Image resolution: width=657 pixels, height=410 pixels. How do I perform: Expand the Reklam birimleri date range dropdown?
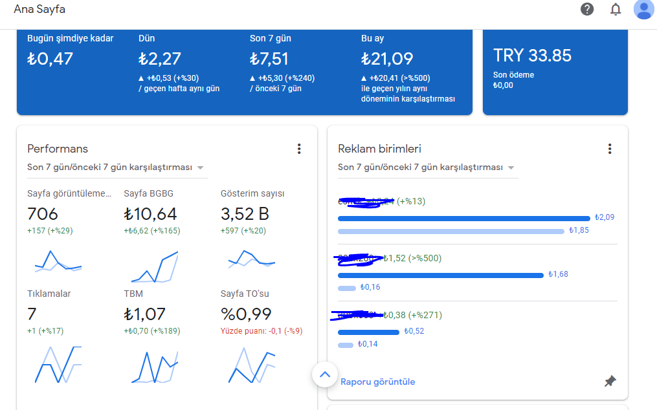point(426,167)
